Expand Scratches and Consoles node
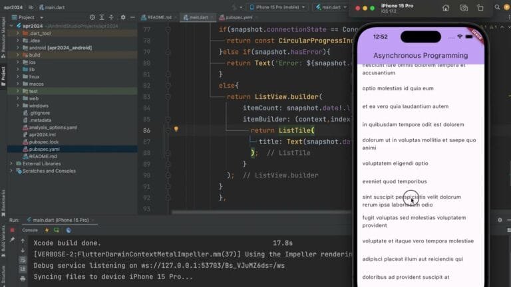This screenshot has height=287, width=511. (12, 171)
